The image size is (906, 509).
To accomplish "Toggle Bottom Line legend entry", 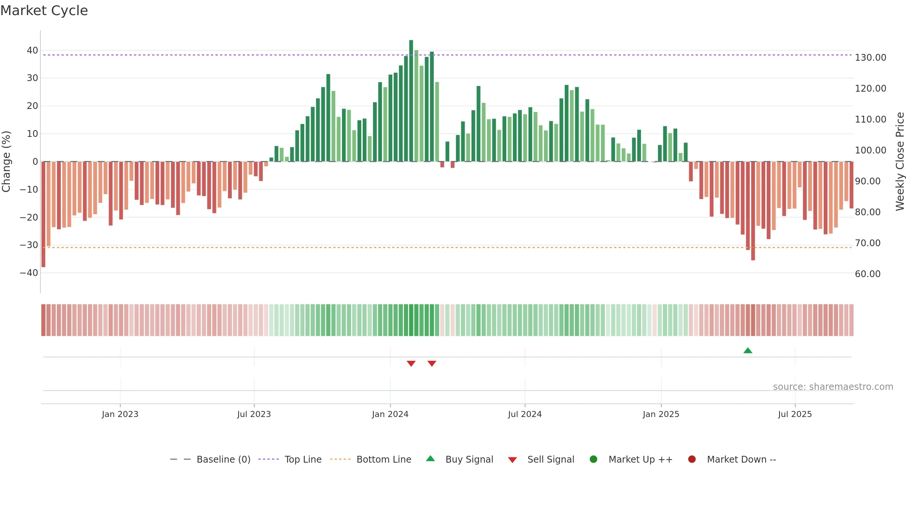I will (371, 459).
